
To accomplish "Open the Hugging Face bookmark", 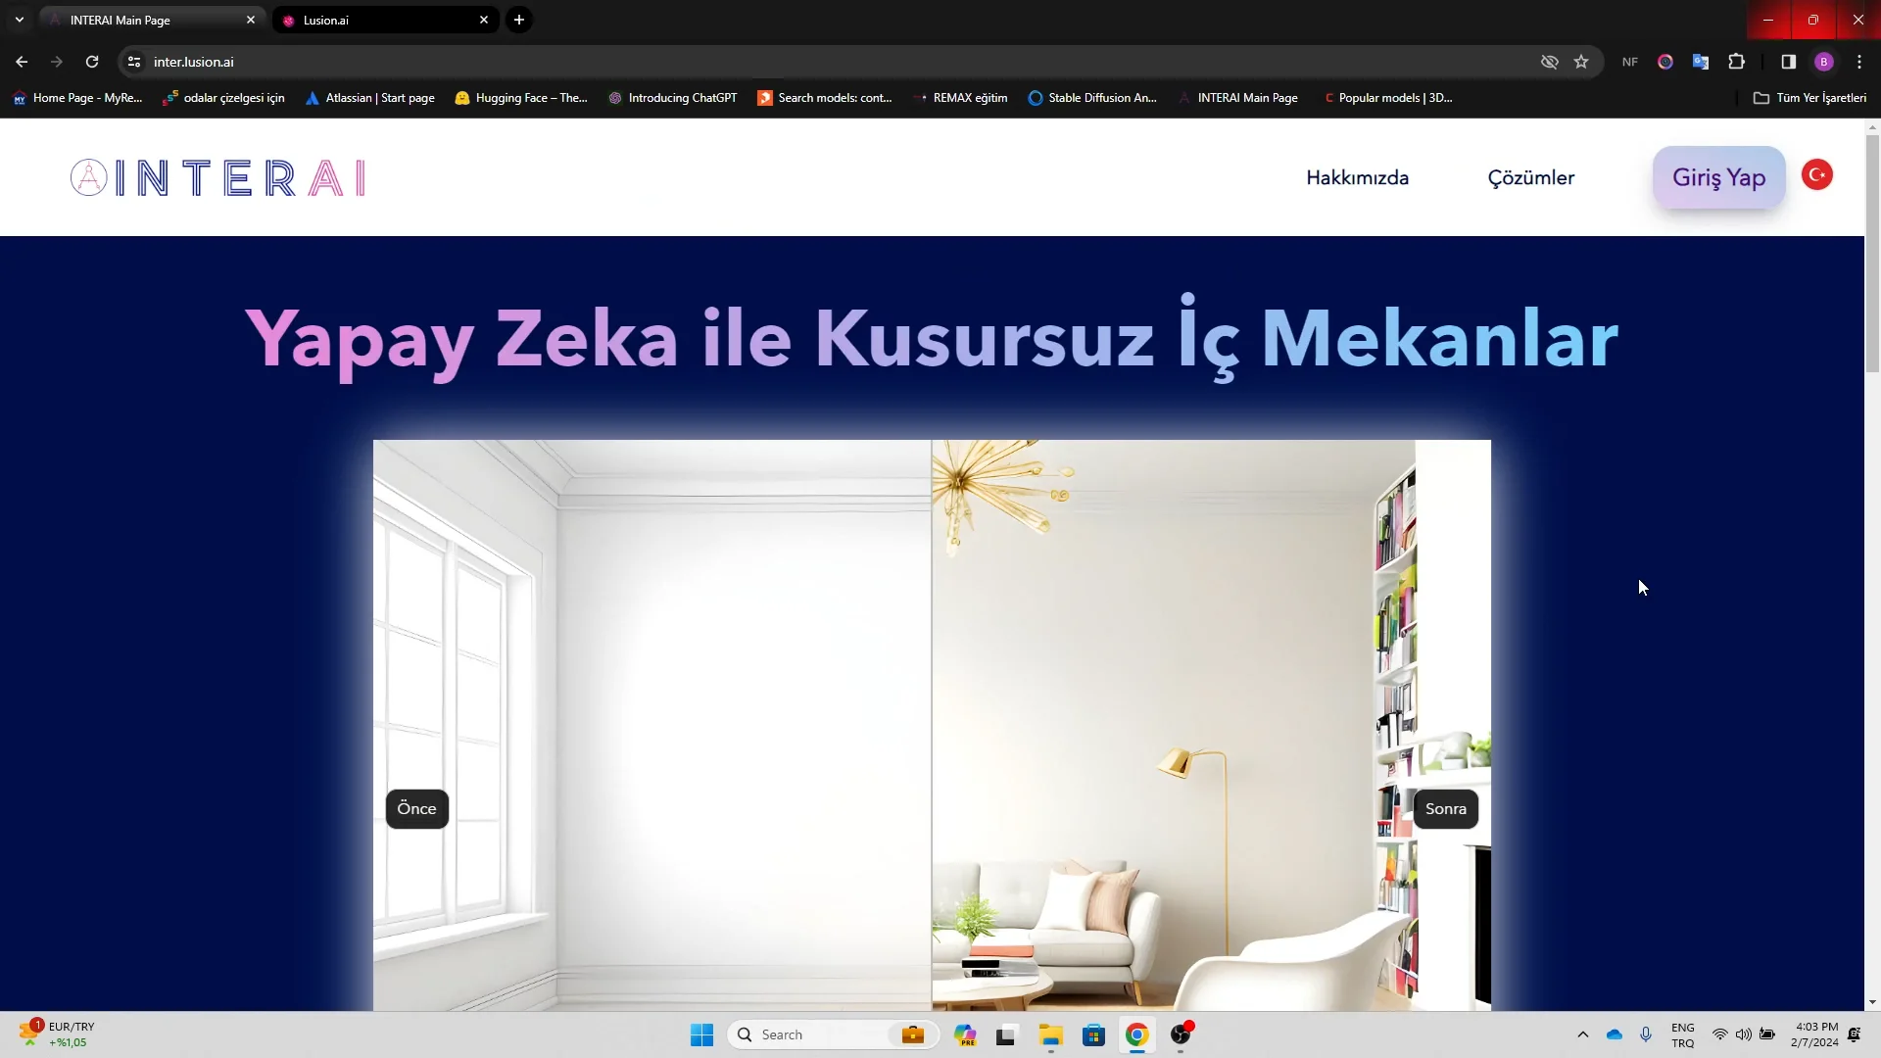I will click(522, 98).
